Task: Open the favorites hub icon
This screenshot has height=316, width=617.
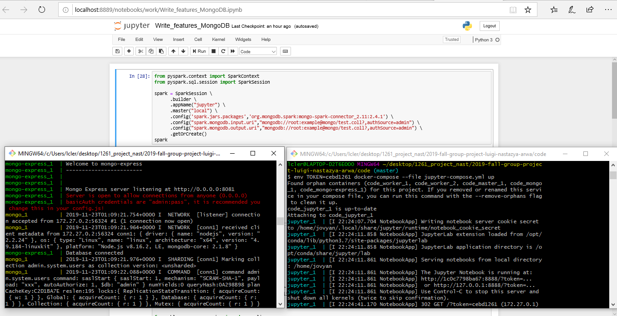Action: pyautogui.click(x=554, y=10)
